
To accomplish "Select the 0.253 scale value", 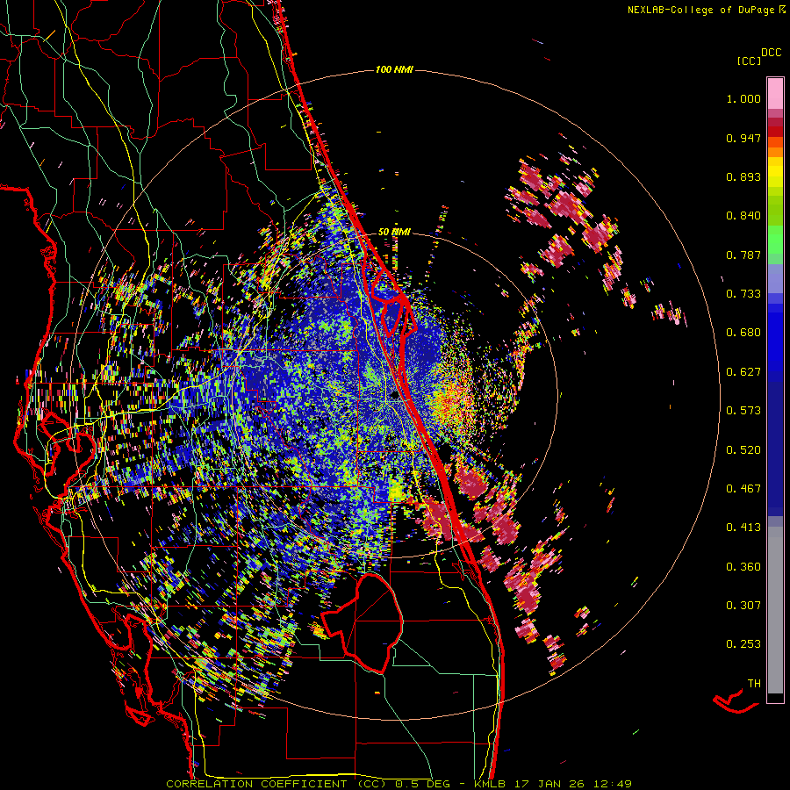I will 743,644.
